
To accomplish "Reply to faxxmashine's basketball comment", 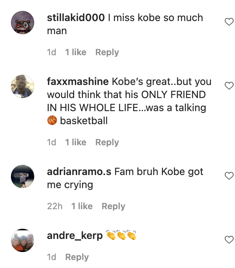I will click(107, 142).
